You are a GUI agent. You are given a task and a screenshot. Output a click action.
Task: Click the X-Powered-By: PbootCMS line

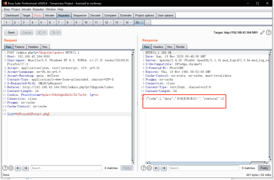click(164, 68)
